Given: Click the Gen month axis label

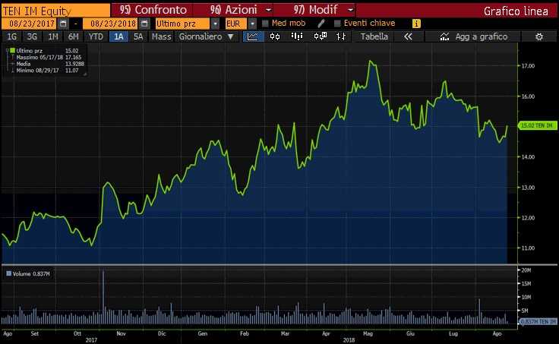Looking at the screenshot, I should (203, 333).
